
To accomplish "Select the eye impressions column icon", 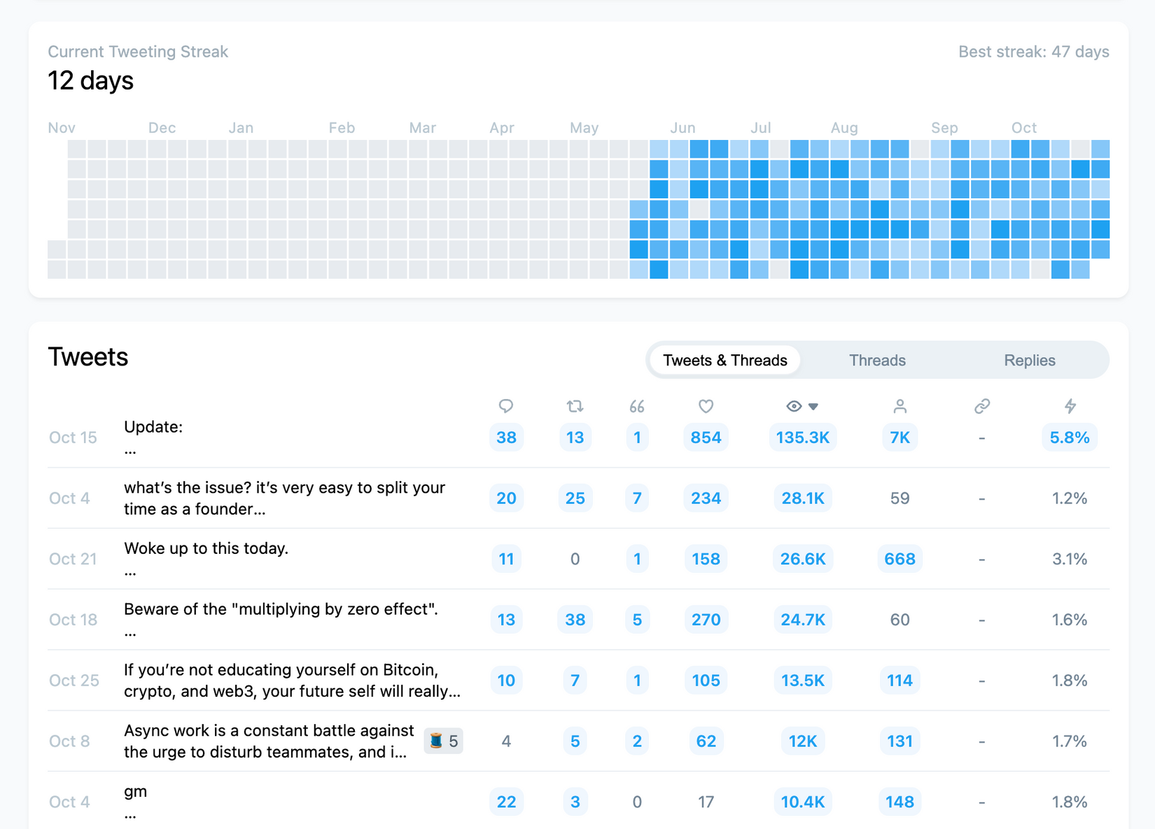I will click(793, 406).
